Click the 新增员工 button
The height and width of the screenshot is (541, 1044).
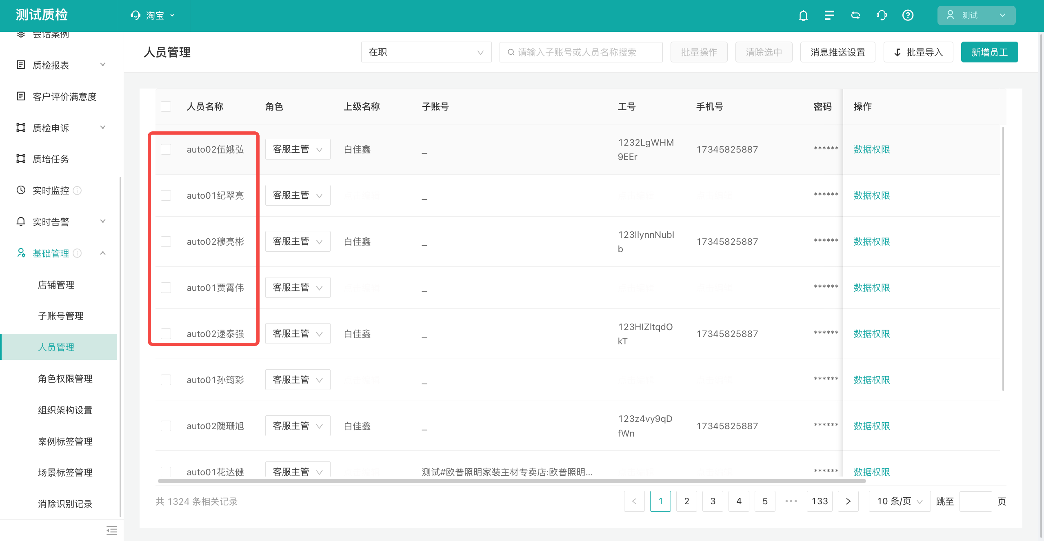[989, 52]
